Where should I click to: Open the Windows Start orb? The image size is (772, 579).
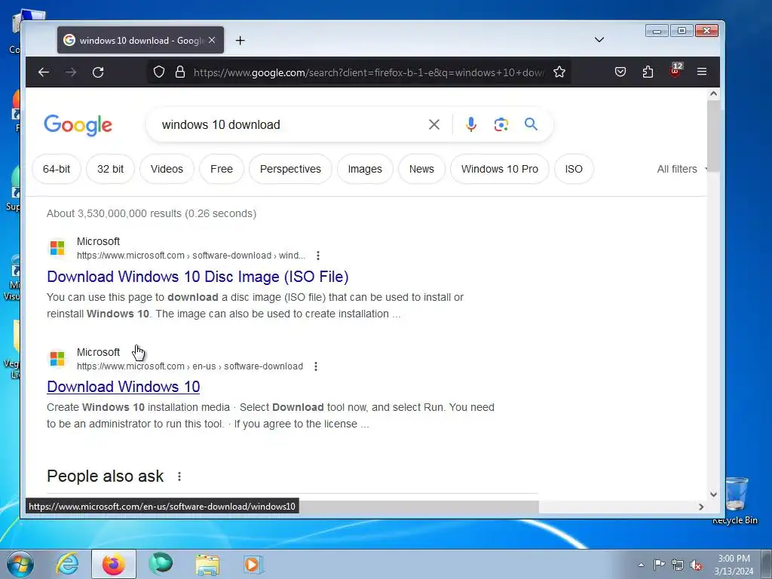click(20, 564)
